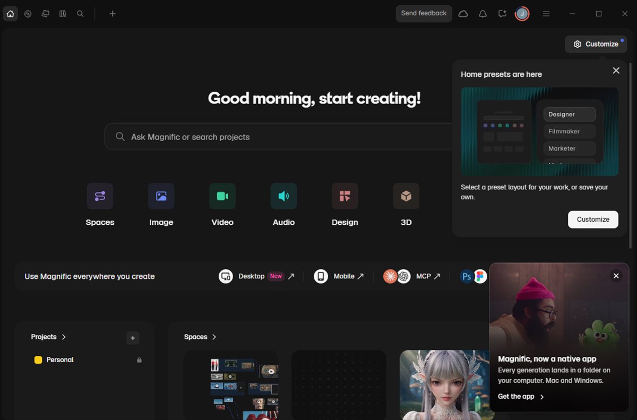Expand the Projects heading chevron
The width and height of the screenshot is (637, 420).
pos(64,337)
